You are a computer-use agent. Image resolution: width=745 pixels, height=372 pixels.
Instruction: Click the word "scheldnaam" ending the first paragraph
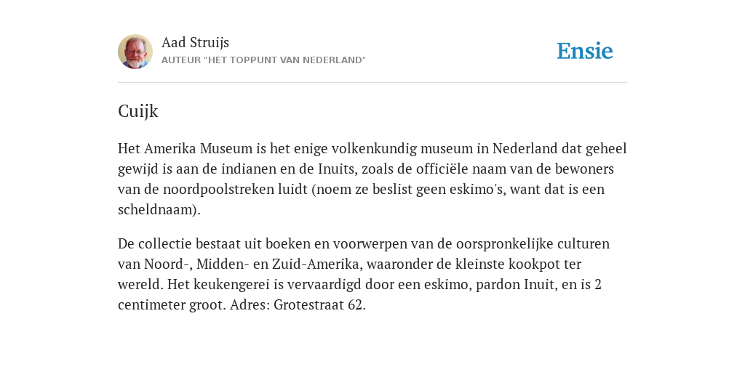coord(157,210)
